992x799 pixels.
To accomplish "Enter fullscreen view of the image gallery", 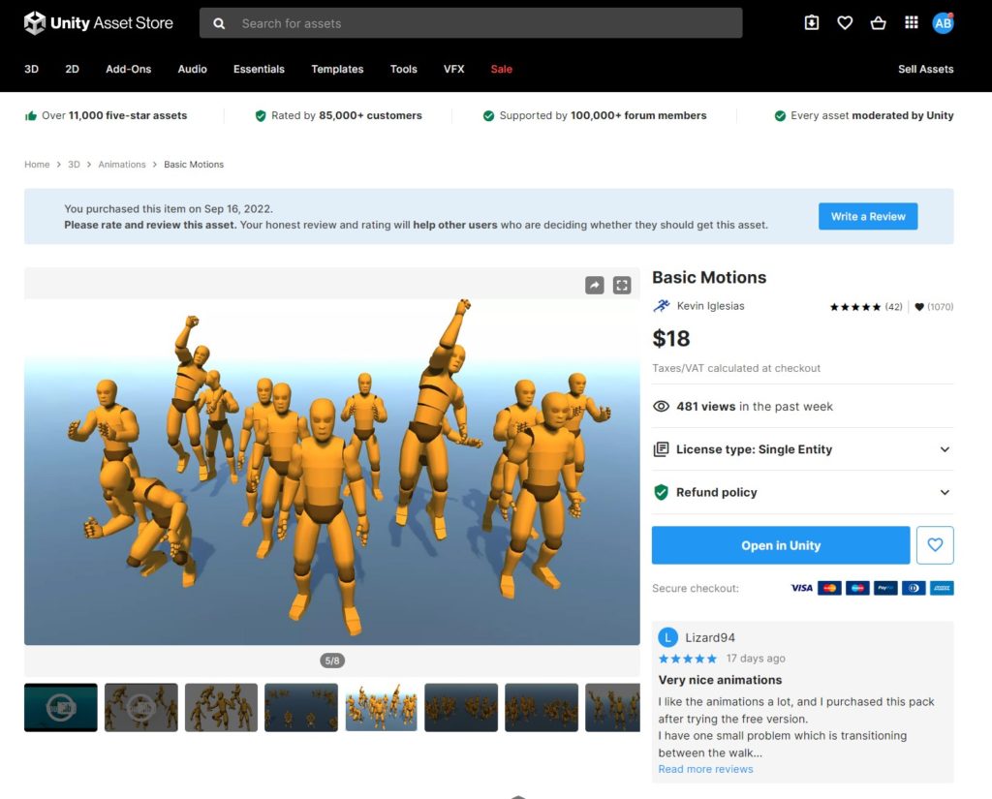I will pos(622,285).
